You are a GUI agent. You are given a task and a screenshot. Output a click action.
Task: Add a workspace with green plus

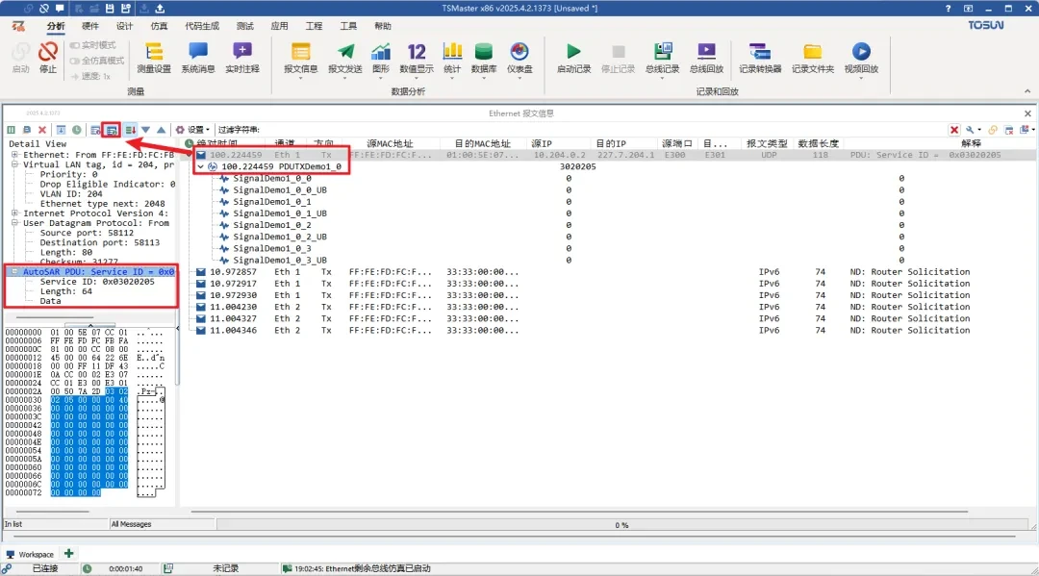tap(68, 553)
